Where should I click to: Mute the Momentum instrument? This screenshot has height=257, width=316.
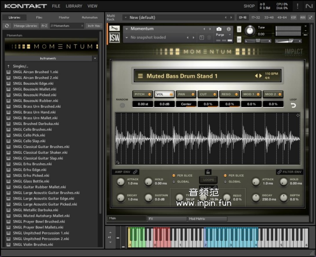pyautogui.click(x=239, y=39)
